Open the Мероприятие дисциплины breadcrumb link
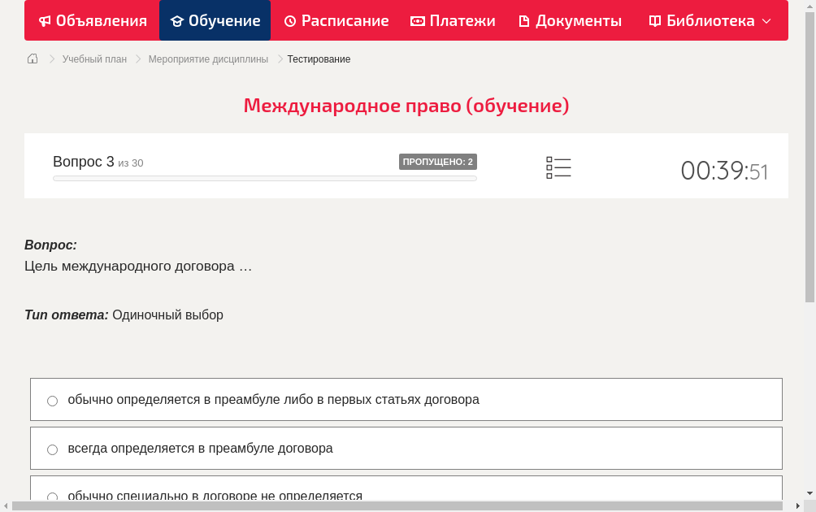 click(207, 59)
